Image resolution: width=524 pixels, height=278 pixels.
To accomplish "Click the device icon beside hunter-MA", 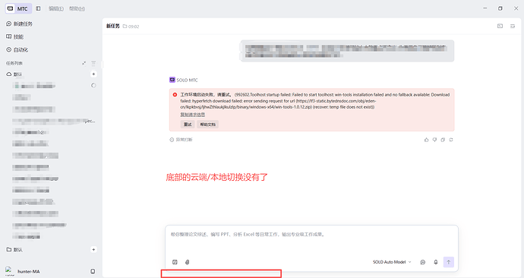I will click(x=93, y=271).
